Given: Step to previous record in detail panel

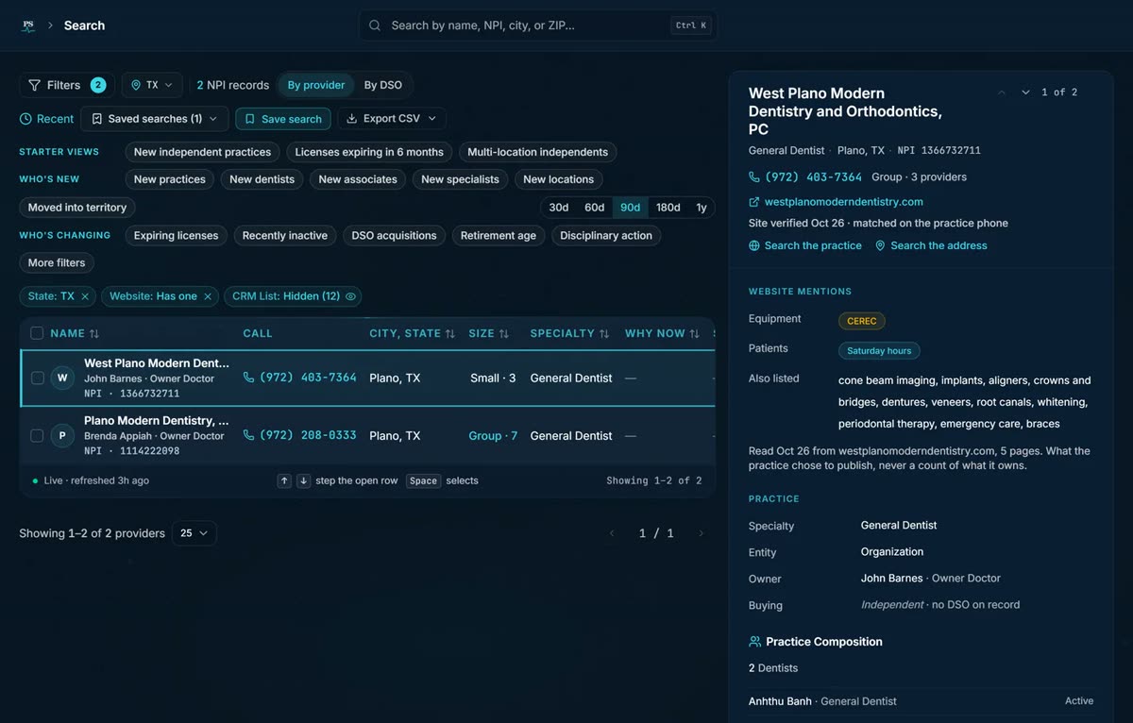Looking at the screenshot, I should pos(1002,92).
